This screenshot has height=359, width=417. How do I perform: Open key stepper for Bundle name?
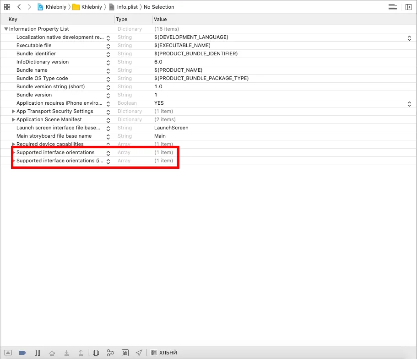108,71
